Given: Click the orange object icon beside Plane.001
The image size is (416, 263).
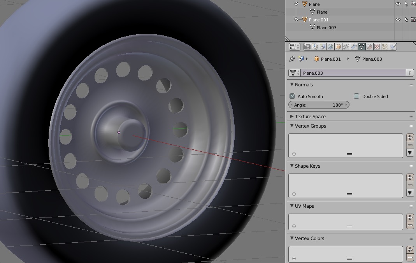Looking at the screenshot, I should (x=305, y=19).
